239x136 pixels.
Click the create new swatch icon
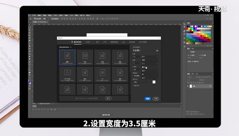click(x=208, y=46)
